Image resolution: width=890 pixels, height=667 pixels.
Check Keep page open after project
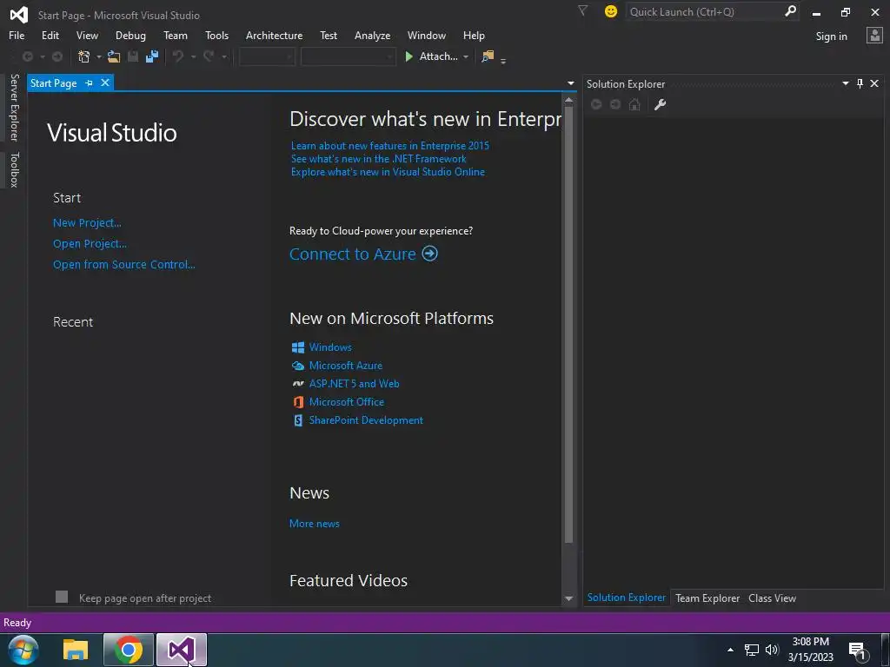[62, 597]
